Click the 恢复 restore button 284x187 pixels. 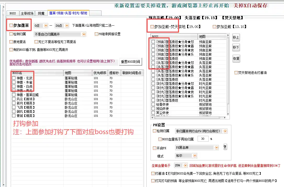click(x=236, y=59)
